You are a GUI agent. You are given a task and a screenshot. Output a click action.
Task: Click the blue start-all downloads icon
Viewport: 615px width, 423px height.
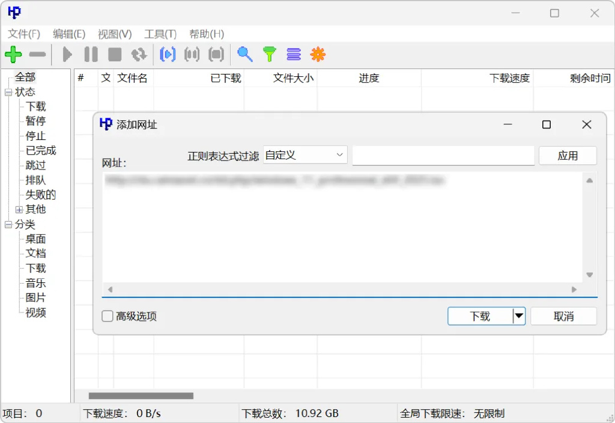click(168, 55)
